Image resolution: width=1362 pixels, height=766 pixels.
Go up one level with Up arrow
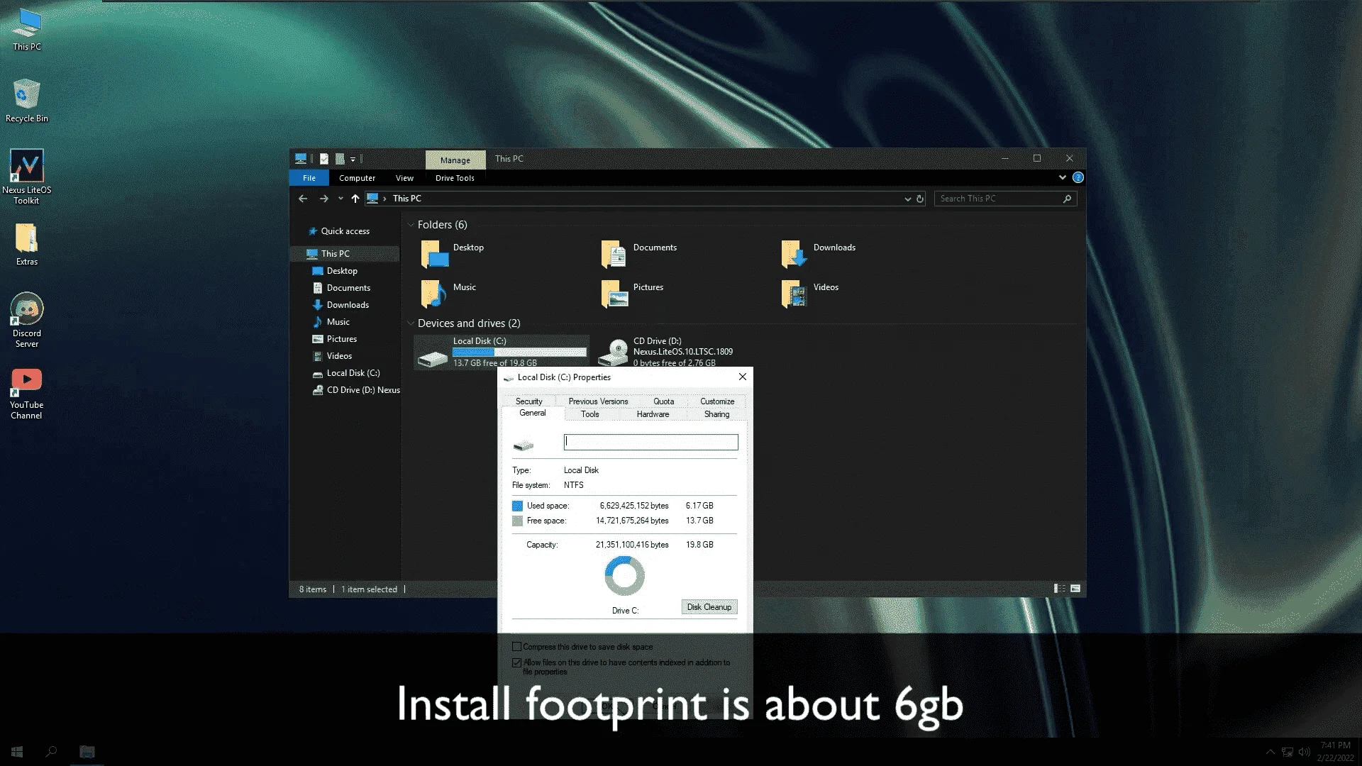[x=355, y=199]
